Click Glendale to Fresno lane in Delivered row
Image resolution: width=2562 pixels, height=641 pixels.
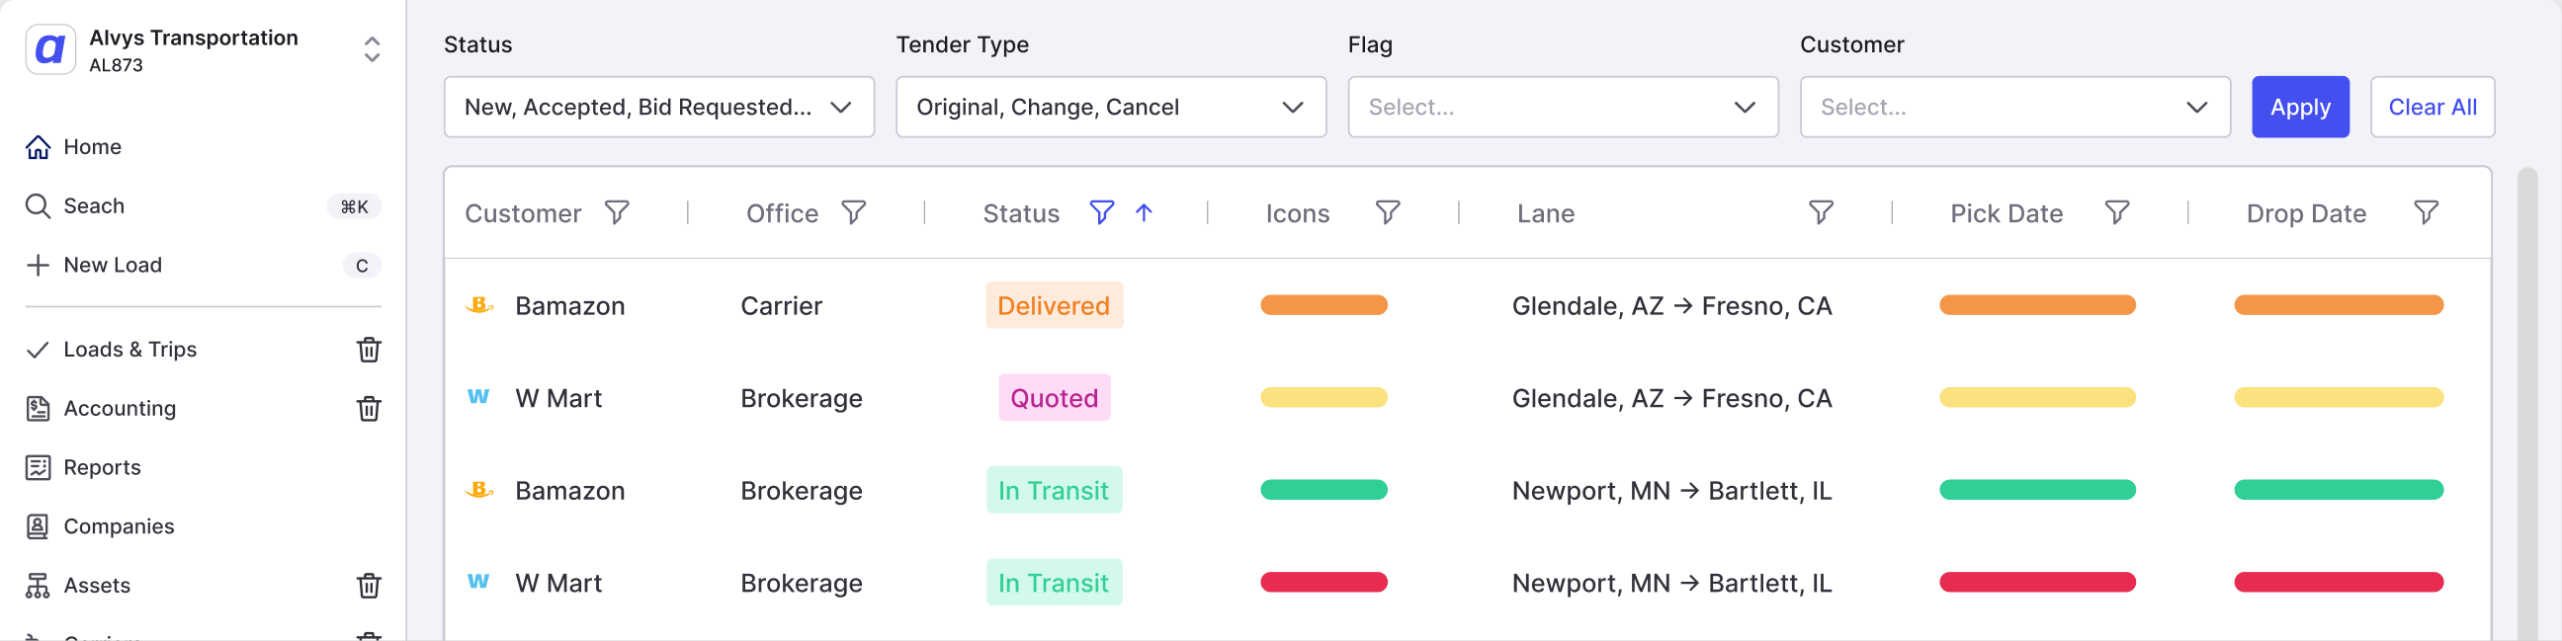click(x=1670, y=306)
